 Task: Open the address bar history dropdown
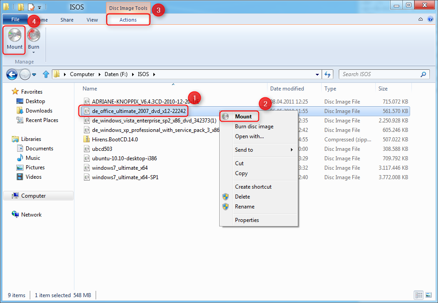(317, 74)
